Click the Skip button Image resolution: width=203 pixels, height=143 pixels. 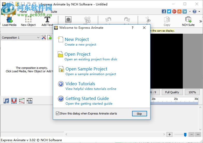click(139, 113)
